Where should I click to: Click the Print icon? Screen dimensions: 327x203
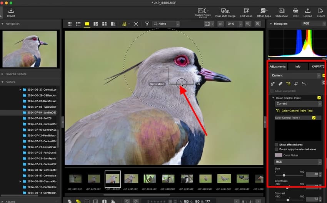(x=295, y=13)
